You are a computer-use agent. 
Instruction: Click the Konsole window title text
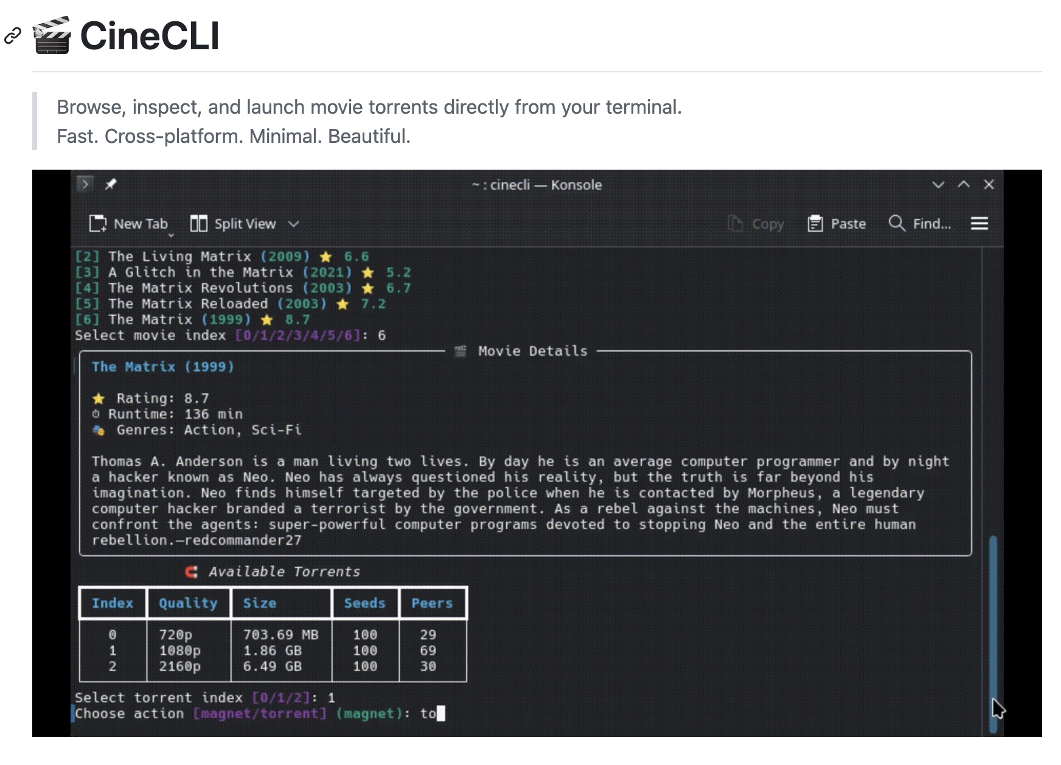coord(537,185)
